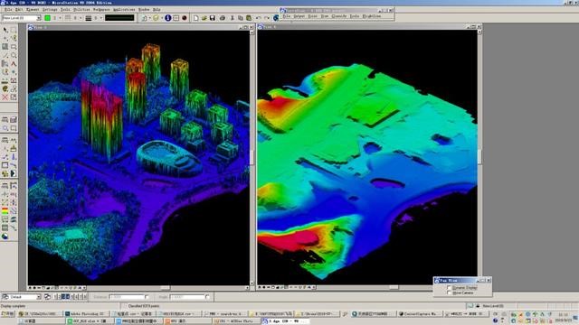
Task: Open the active level dropdown
Action: coord(22,18)
